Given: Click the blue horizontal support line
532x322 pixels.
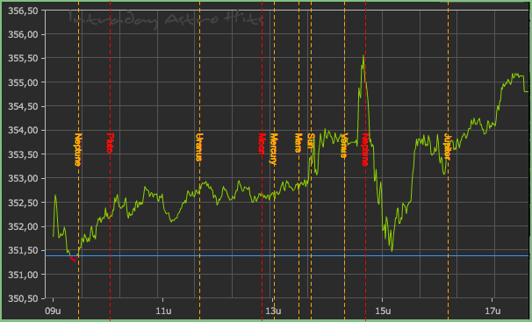Looking at the screenshot, I should click(x=287, y=256).
